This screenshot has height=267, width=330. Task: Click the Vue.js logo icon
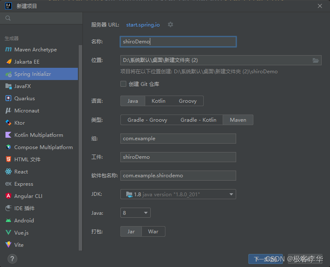point(8,232)
